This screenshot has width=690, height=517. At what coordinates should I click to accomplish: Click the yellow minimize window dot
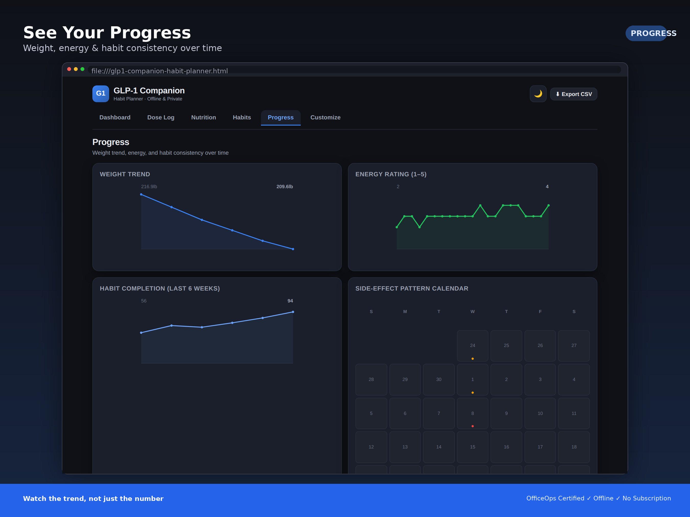pyautogui.click(x=76, y=69)
